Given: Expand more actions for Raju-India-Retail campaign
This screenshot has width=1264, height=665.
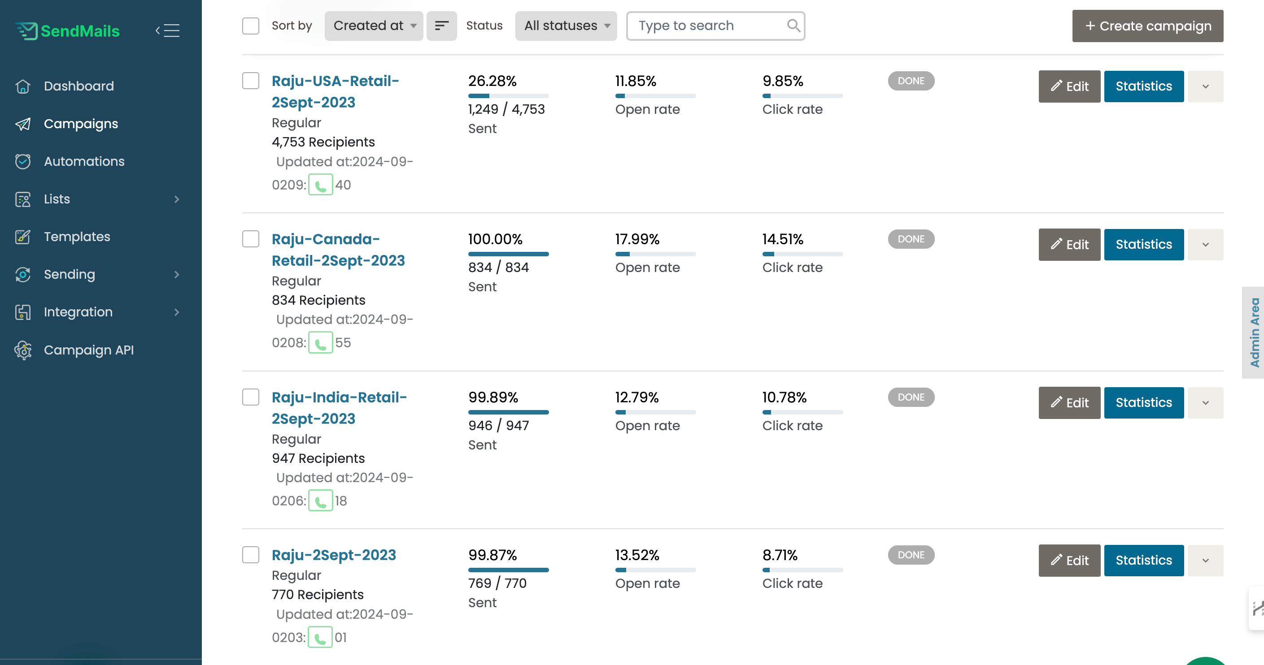Looking at the screenshot, I should tap(1205, 403).
